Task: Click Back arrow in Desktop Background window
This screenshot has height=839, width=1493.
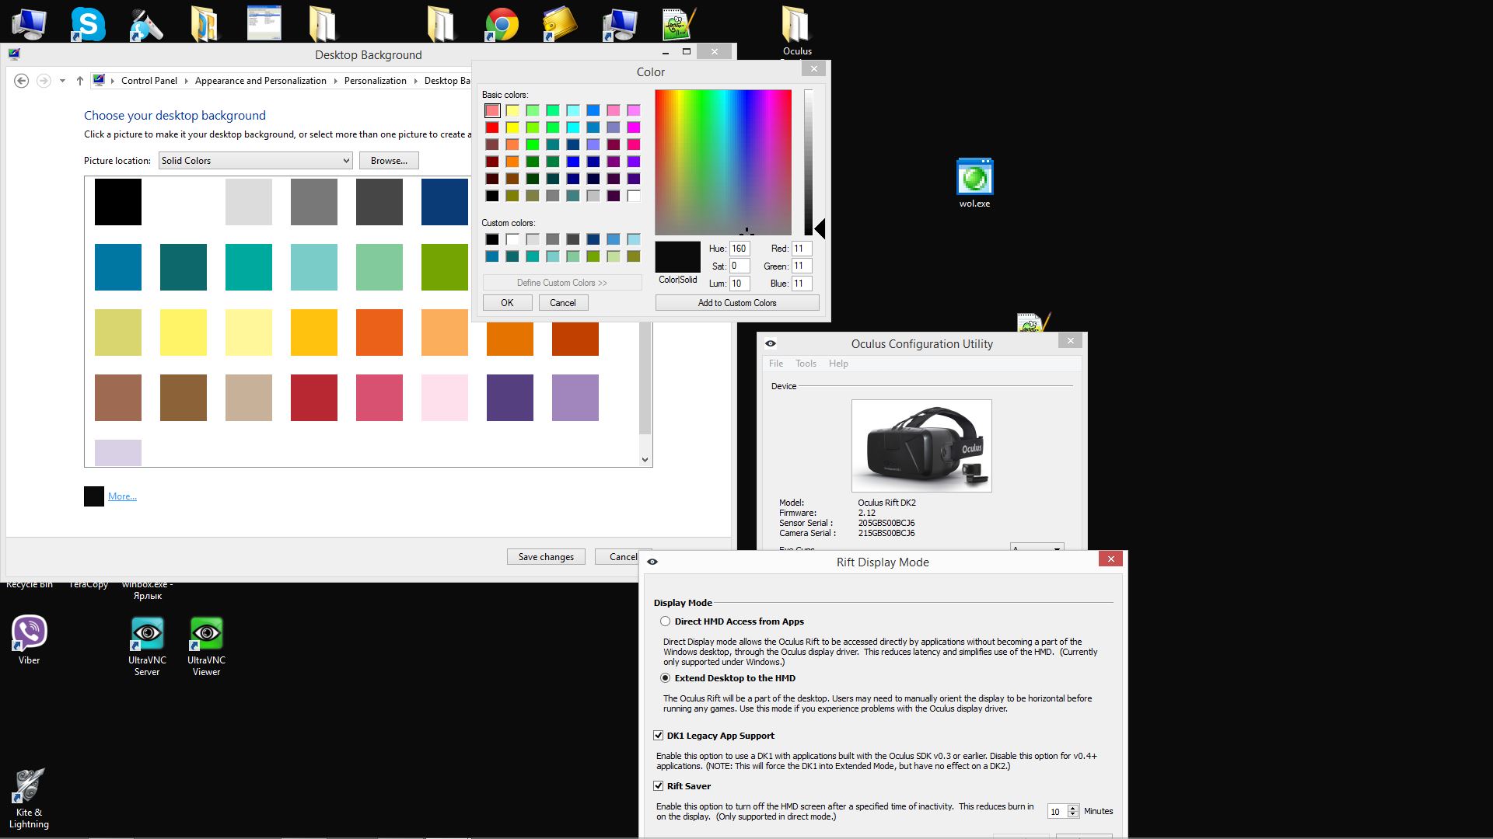Action: tap(22, 81)
